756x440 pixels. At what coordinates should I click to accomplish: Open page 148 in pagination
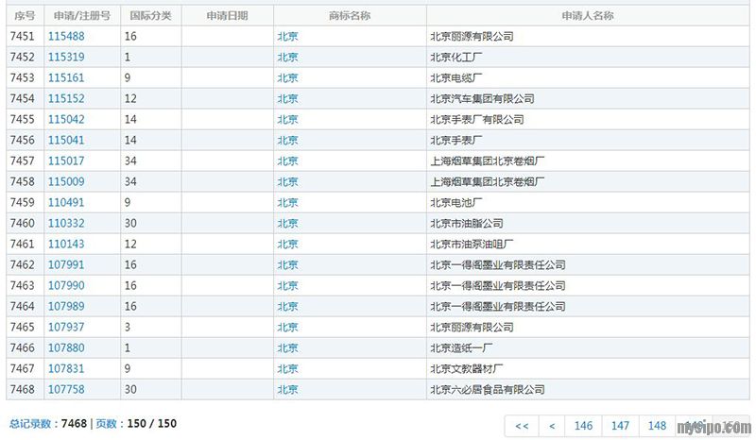(x=657, y=426)
